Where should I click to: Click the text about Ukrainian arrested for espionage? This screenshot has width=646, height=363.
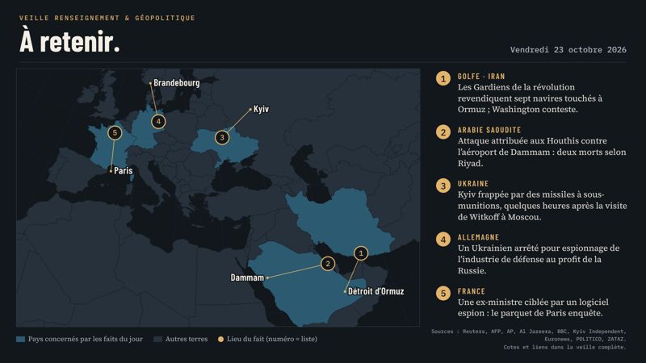tap(539, 259)
